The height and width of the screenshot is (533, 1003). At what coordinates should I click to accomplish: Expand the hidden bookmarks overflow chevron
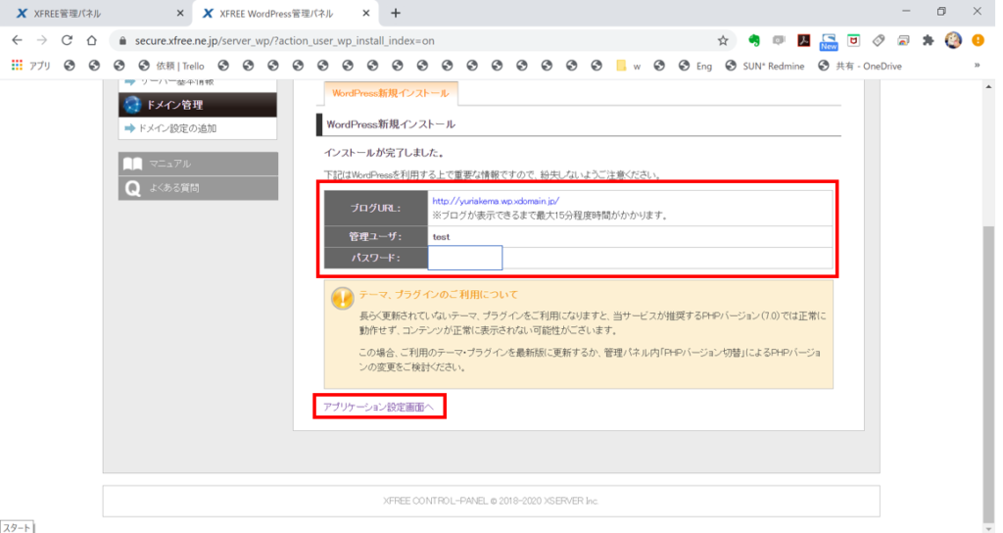pos(976,66)
